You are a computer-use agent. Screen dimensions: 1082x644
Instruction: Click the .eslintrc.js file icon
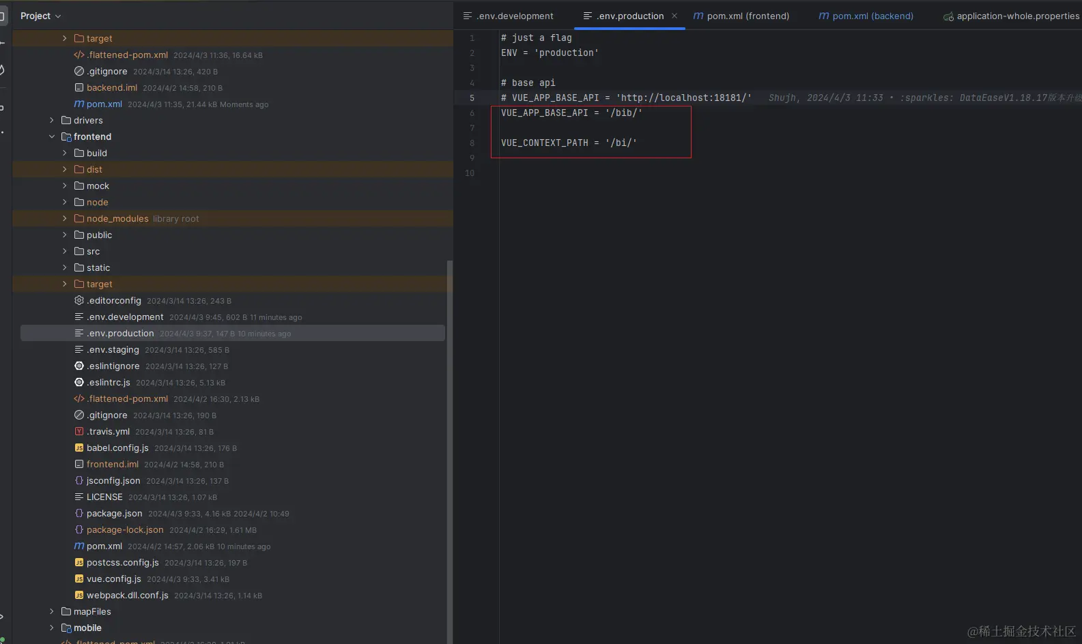tap(79, 382)
